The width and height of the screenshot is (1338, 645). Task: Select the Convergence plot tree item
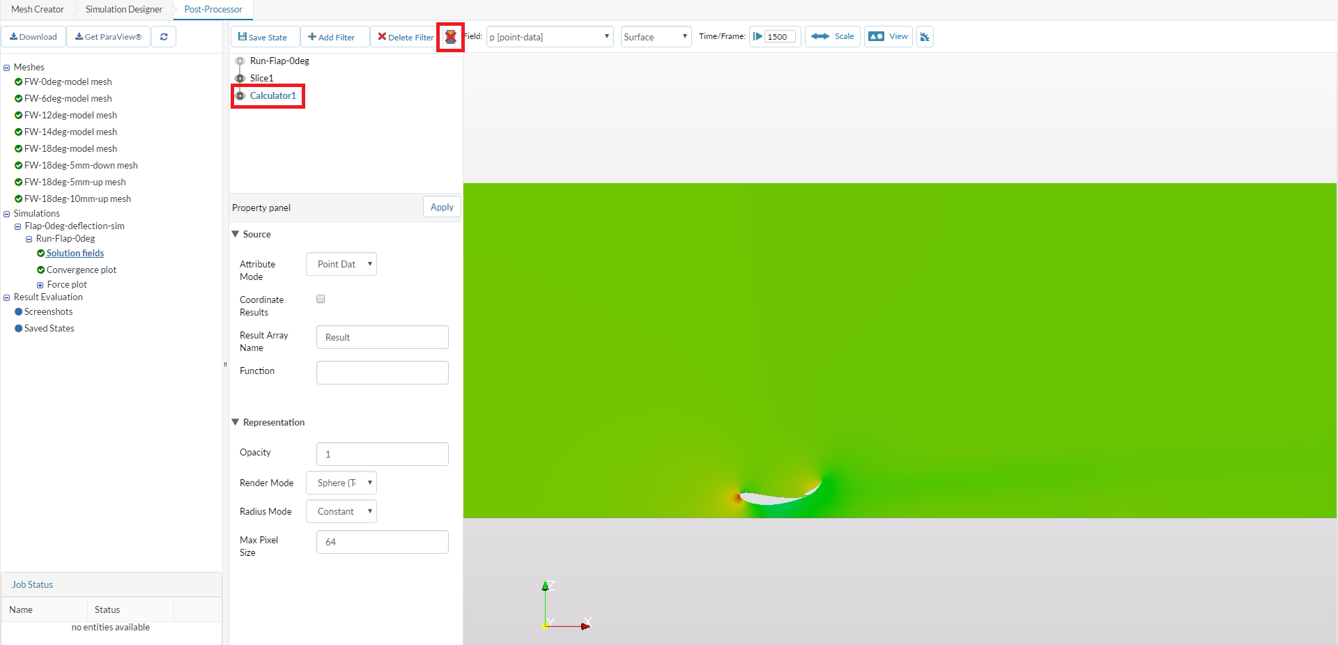coord(82,270)
